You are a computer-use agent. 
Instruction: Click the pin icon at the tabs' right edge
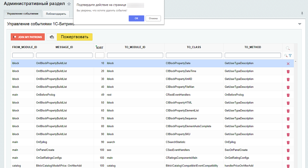[302, 14]
